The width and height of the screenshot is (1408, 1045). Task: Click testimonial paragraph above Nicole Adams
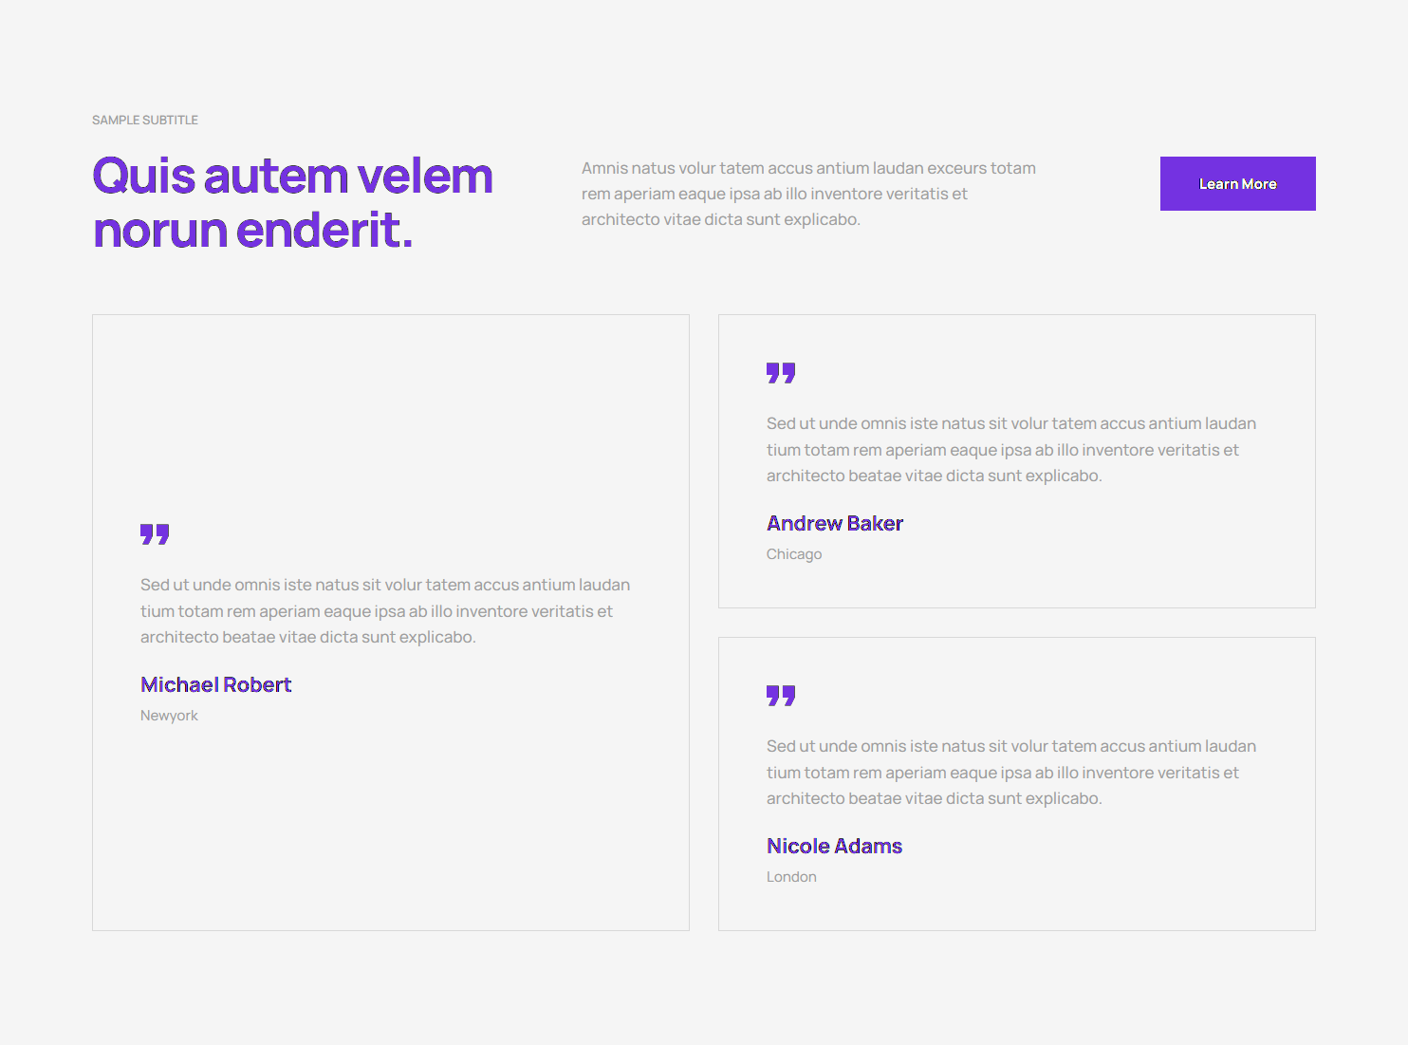(1010, 773)
